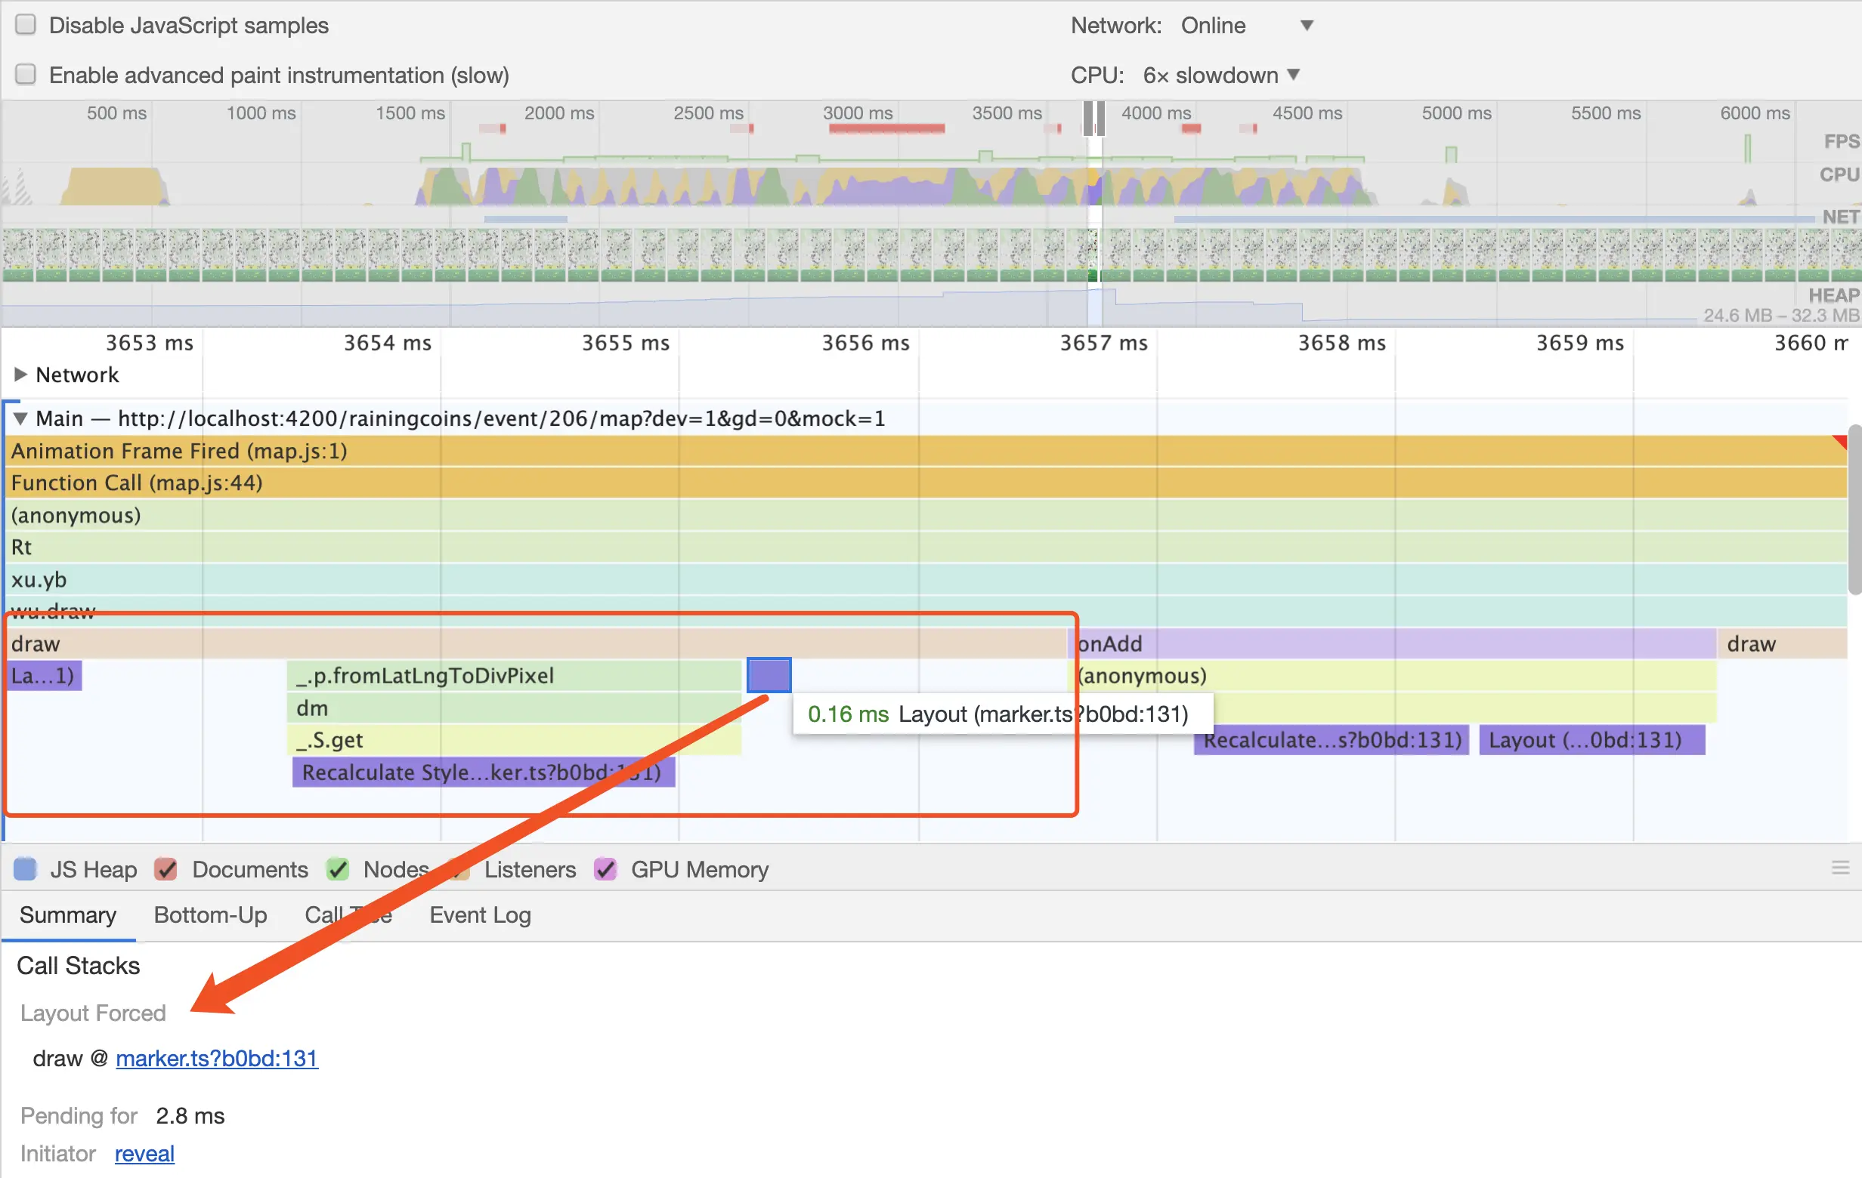
Task: Select the small purple Layout block
Action: [768, 675]
